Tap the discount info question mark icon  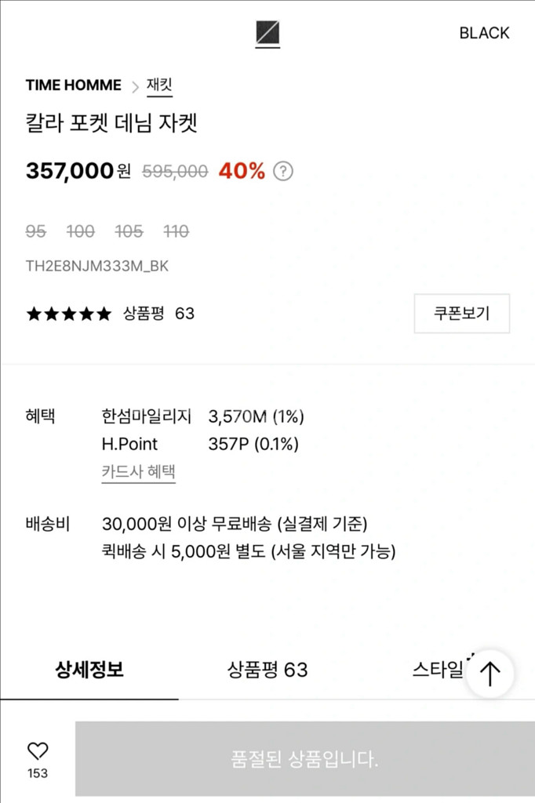coord(283,171)
